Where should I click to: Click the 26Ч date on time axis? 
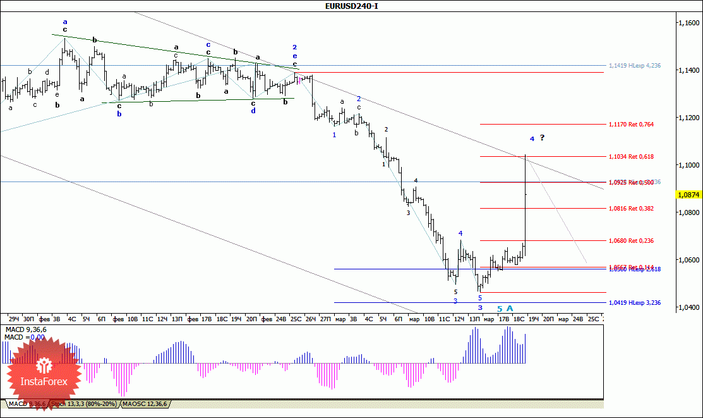[310, 319]
